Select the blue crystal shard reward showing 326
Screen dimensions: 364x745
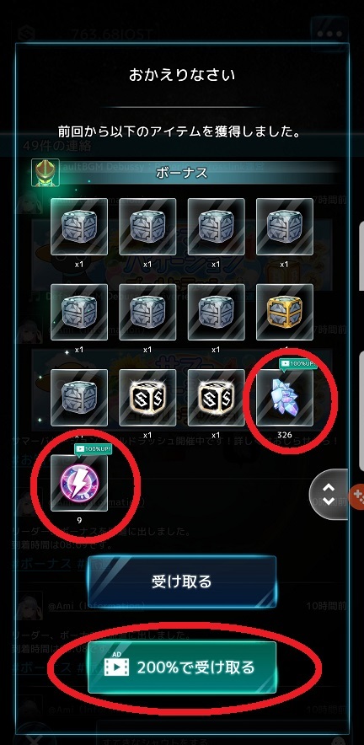coord(284,398)
